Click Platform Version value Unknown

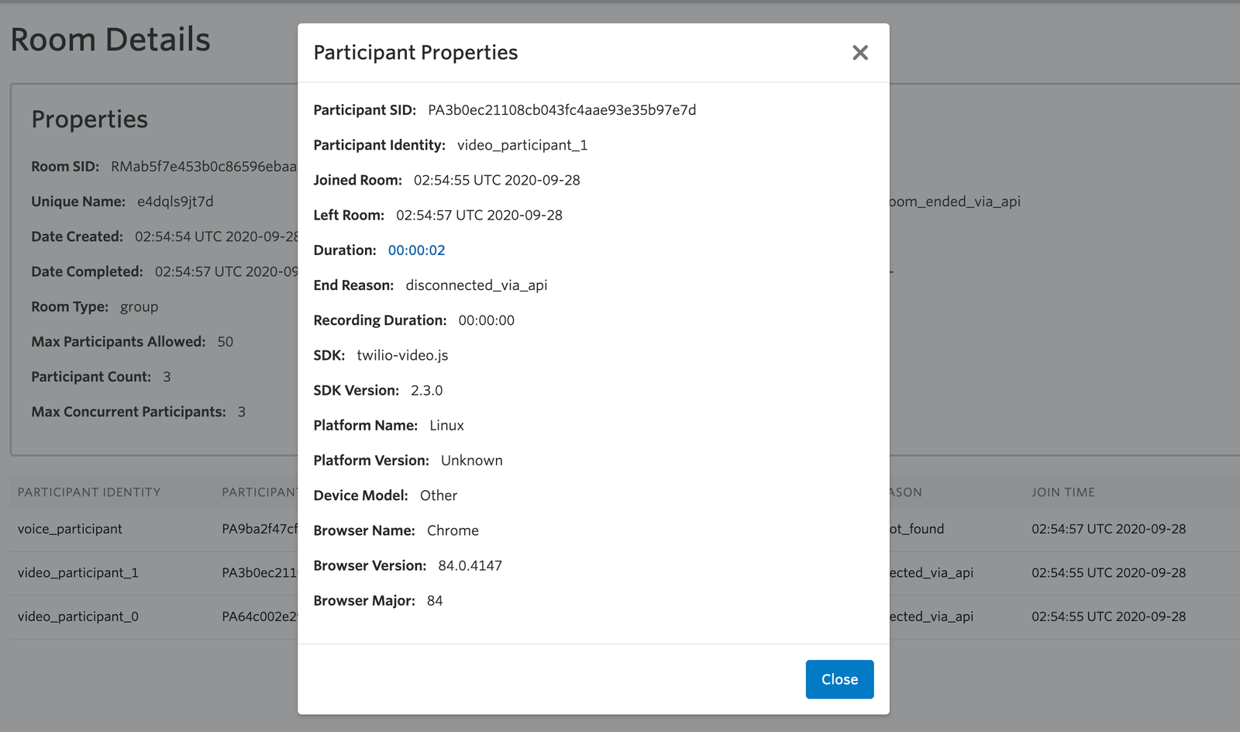point(472,461)
